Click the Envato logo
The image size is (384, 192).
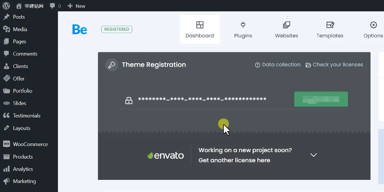(166, 156)
